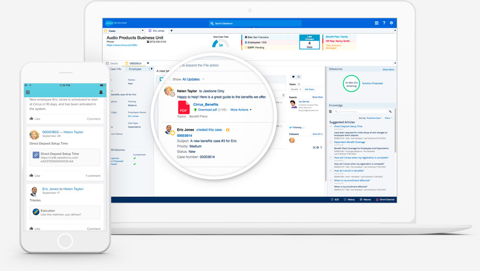Open the More Actions dropdown
This screenshot has width=480, height=271.
click(x=241, y=110)
